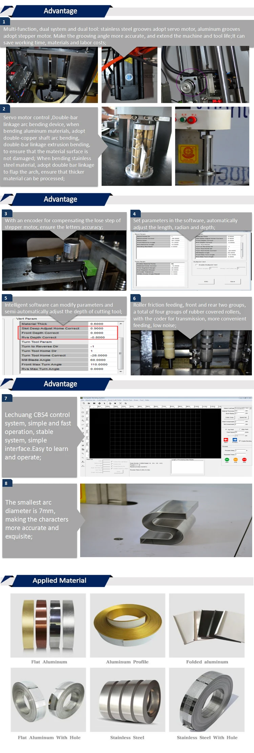Click the Cutter Comp button
This screenshot has width=254, height=753.
[x=230, y=417]
